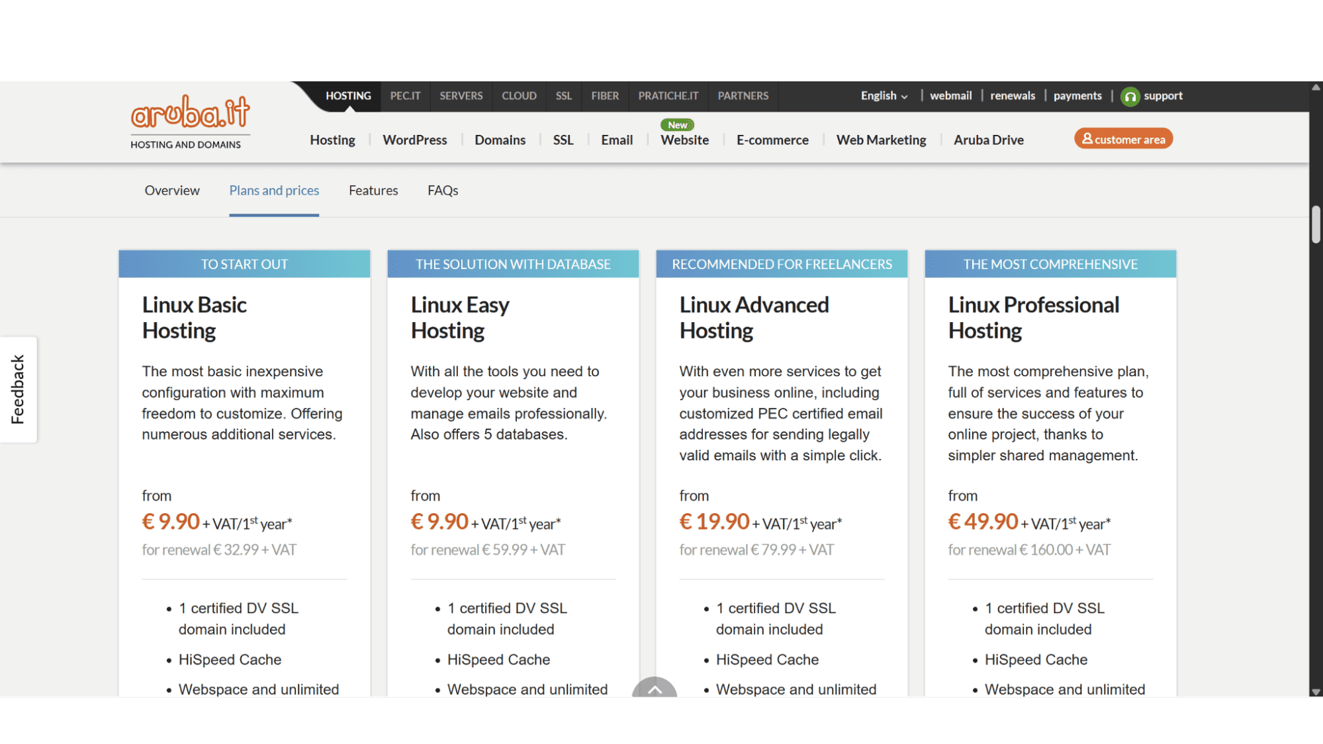Screen dimensions: 1323x744
Task: Go to payments link
Action: click(1077, 96)
